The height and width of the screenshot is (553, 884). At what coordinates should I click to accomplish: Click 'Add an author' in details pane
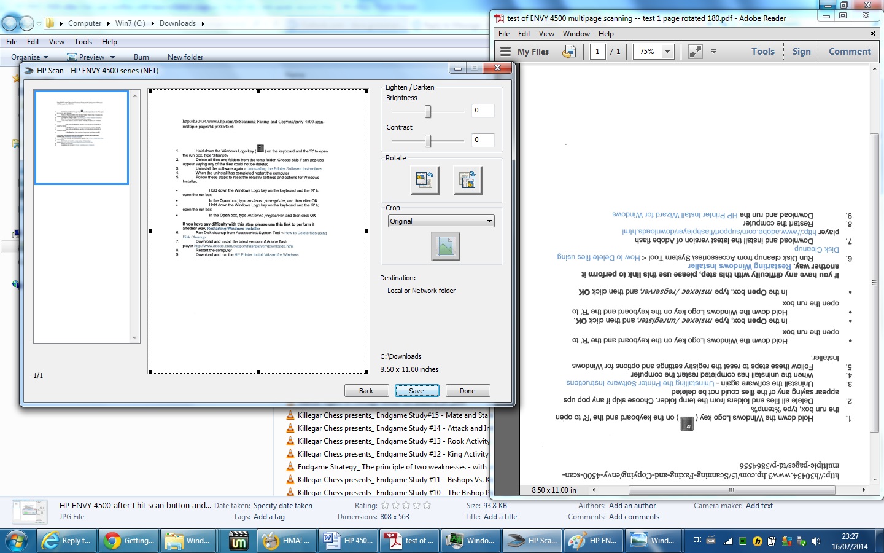632,506
